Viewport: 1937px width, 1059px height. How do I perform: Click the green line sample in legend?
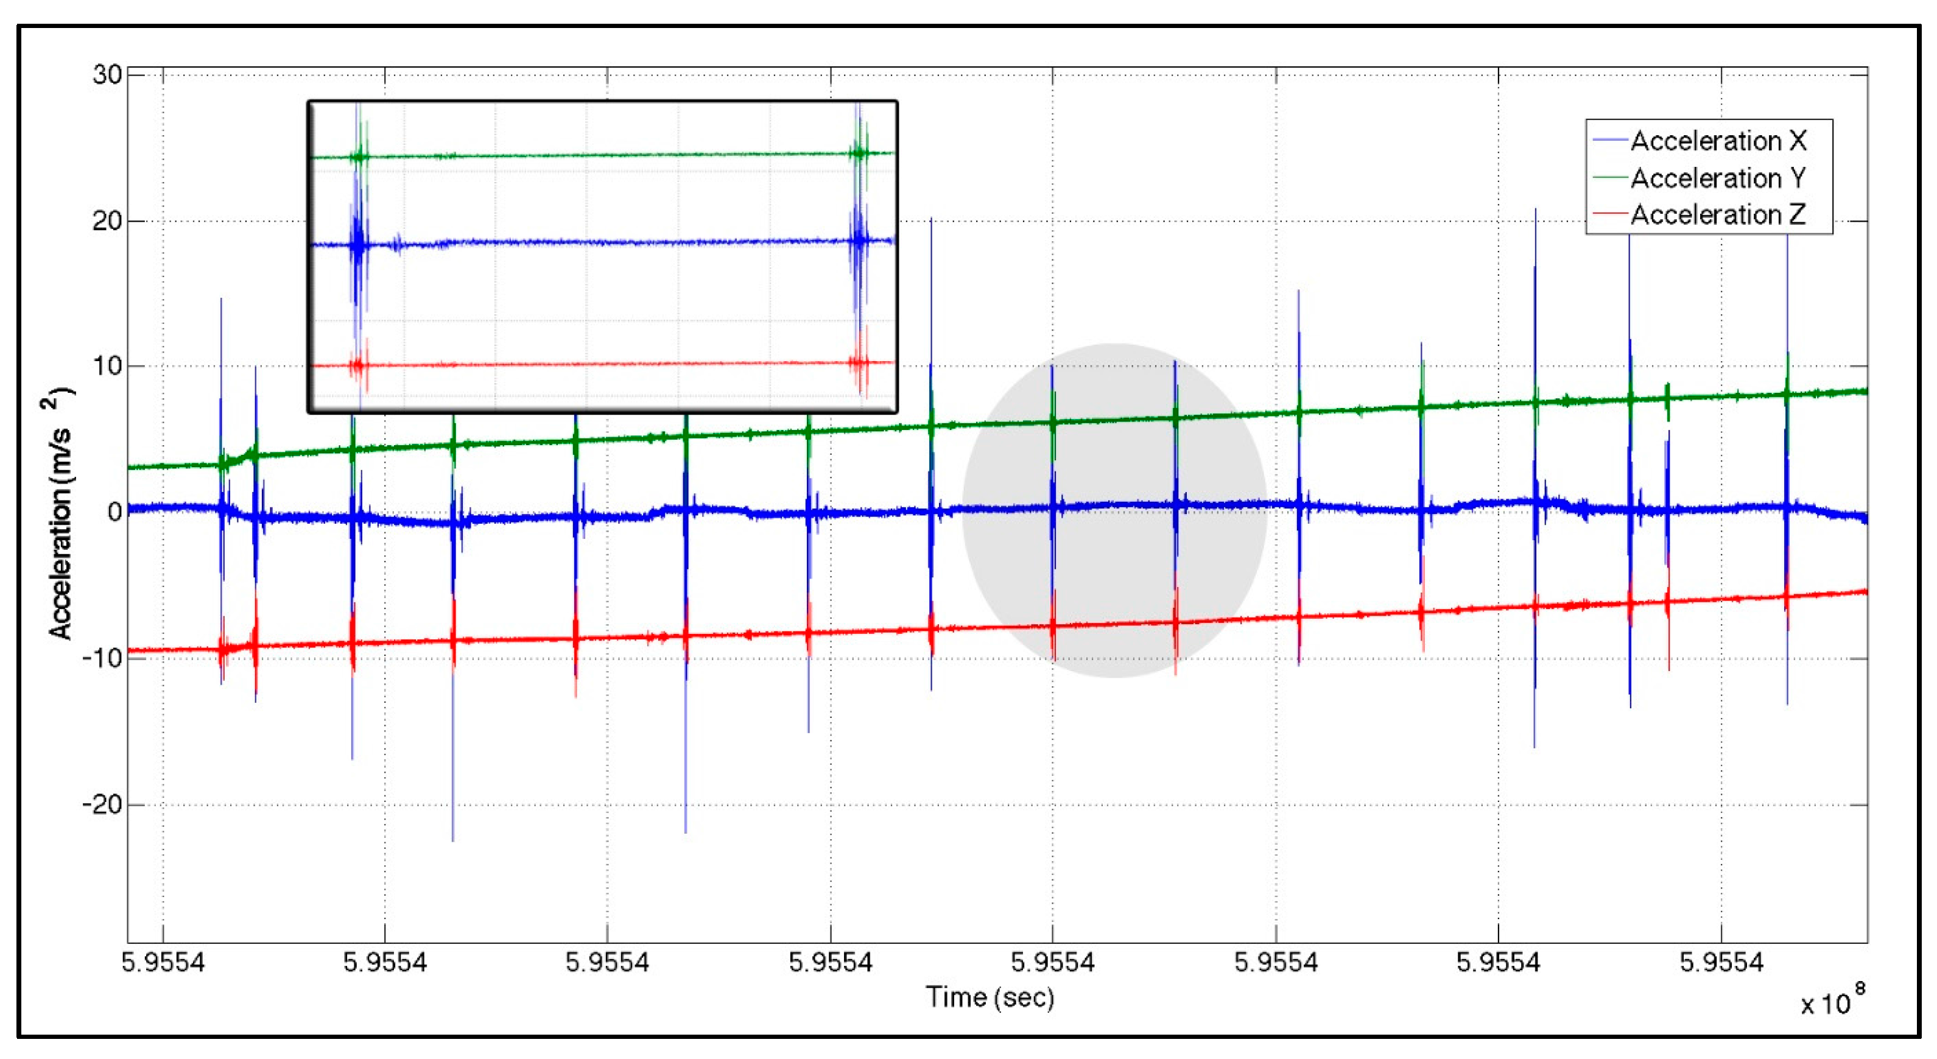[1610, 178]
